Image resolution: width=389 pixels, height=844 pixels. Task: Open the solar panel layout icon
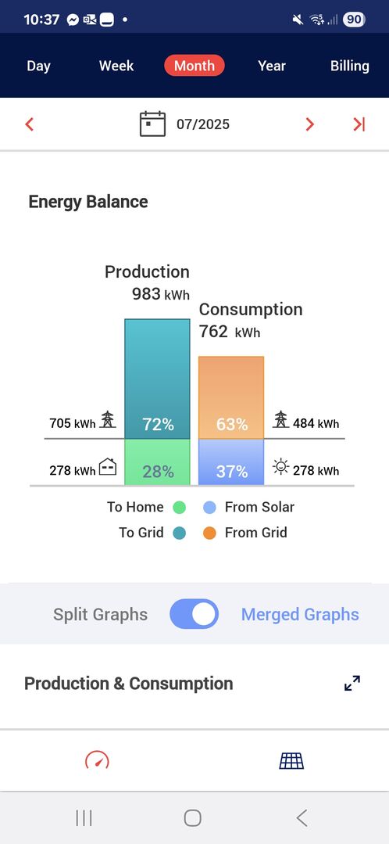[291, 760]
